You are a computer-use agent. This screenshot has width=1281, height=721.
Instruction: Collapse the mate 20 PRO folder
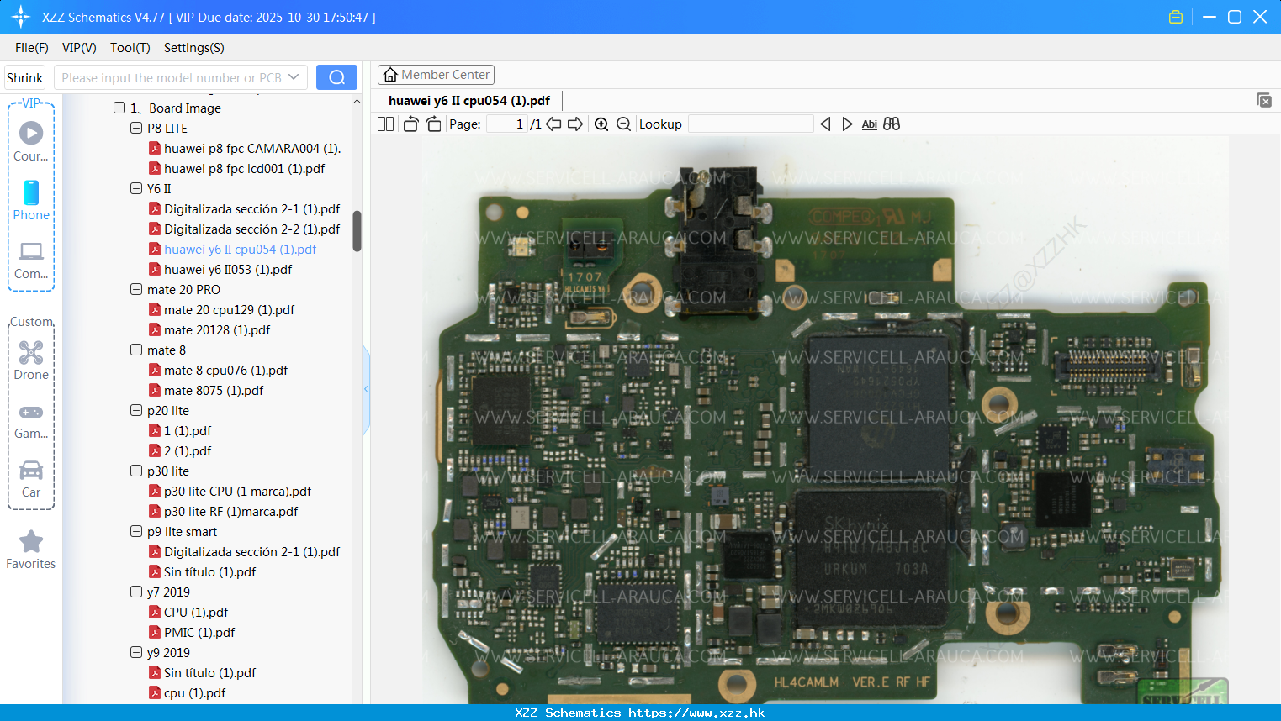[x=136, y=289]
